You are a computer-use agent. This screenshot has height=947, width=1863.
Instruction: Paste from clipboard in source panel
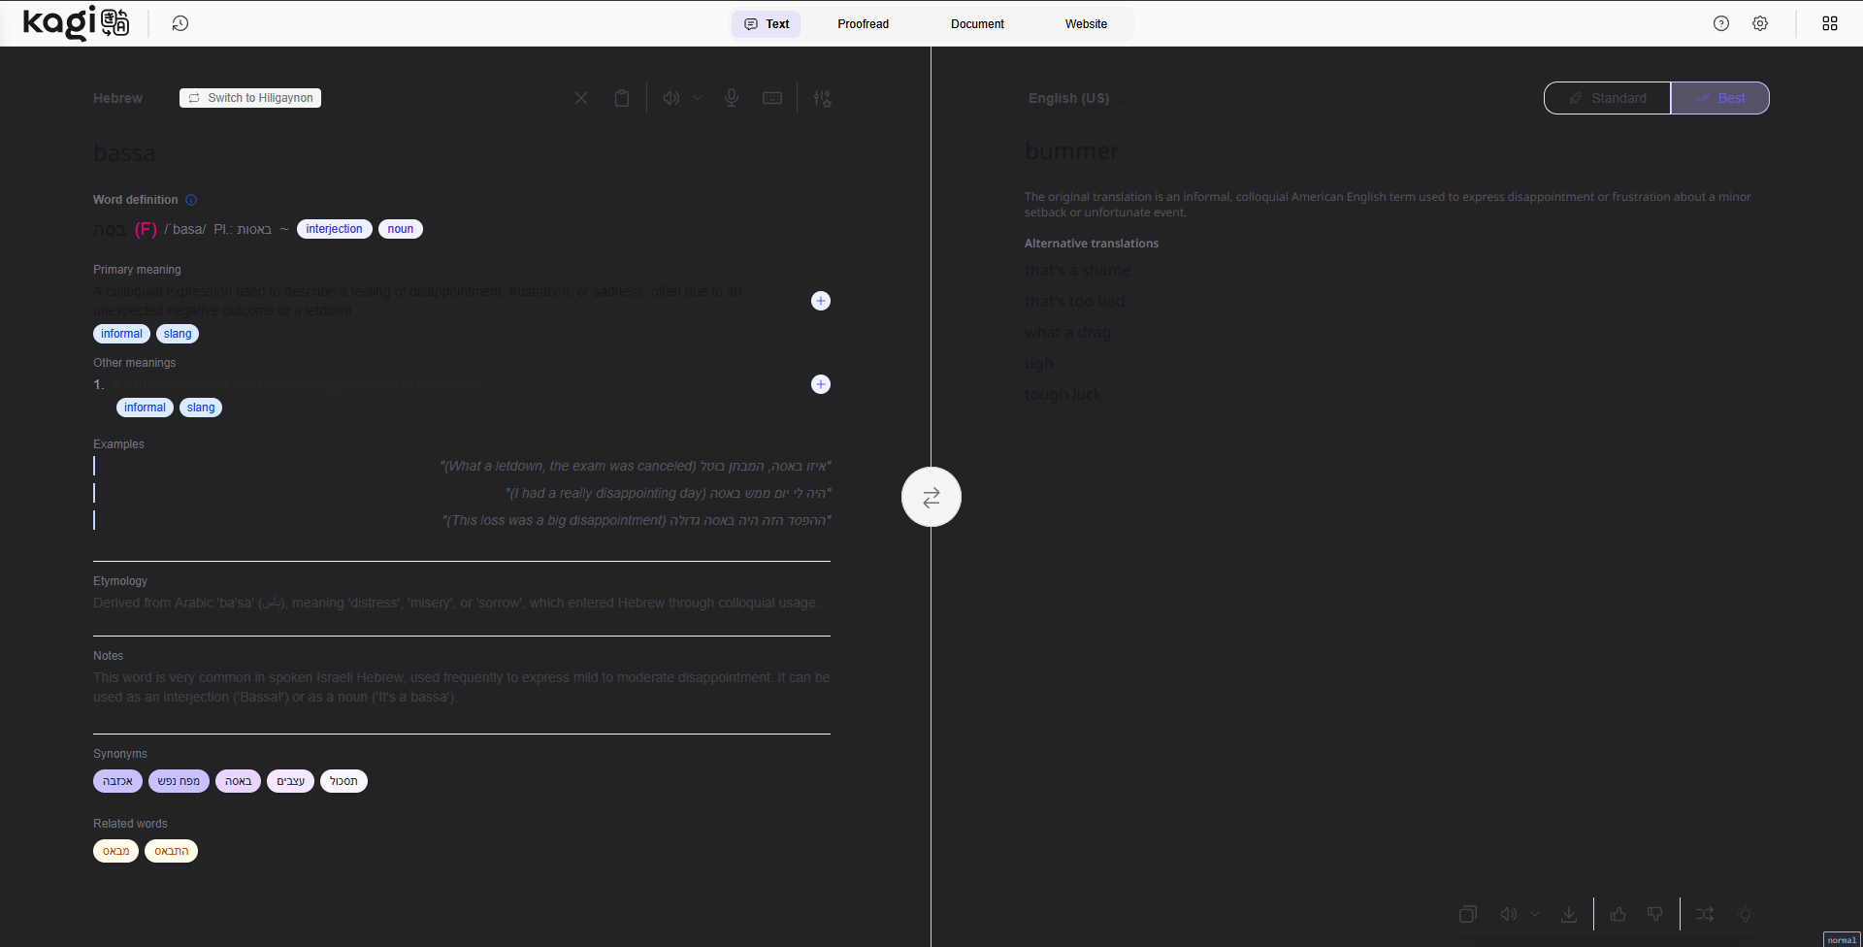[622, 98]
